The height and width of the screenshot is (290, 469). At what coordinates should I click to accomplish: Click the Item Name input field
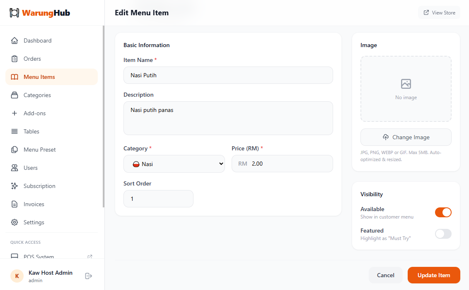click(x=228, y=75)
